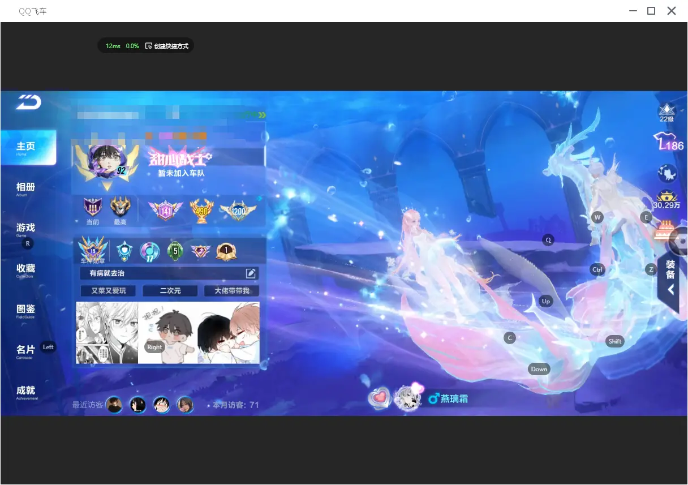Image resolution: width=688 pixels, height=485 pixels.
Task: Click the Q key overlay
Action: [x=548, y=240]
